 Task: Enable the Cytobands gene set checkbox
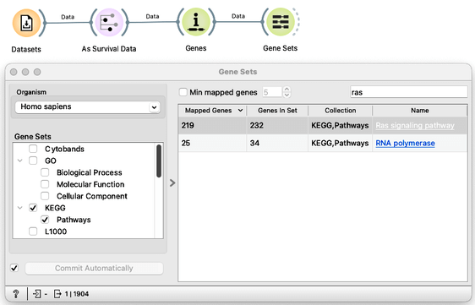point(33,149)
